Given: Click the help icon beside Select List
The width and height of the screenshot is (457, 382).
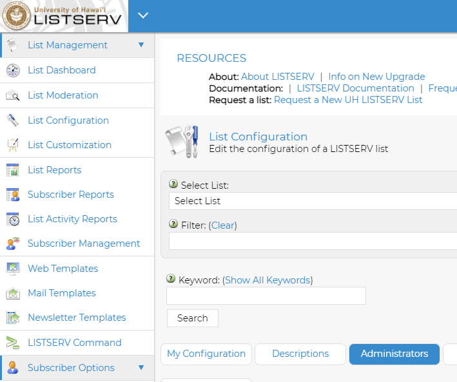Looking at the screenshot, I should coord(173,184).
